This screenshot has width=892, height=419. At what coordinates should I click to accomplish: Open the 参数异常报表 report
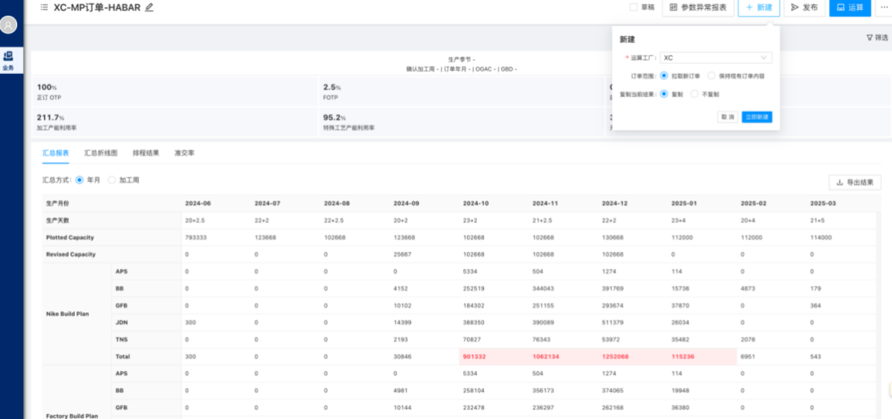(698, 7)
